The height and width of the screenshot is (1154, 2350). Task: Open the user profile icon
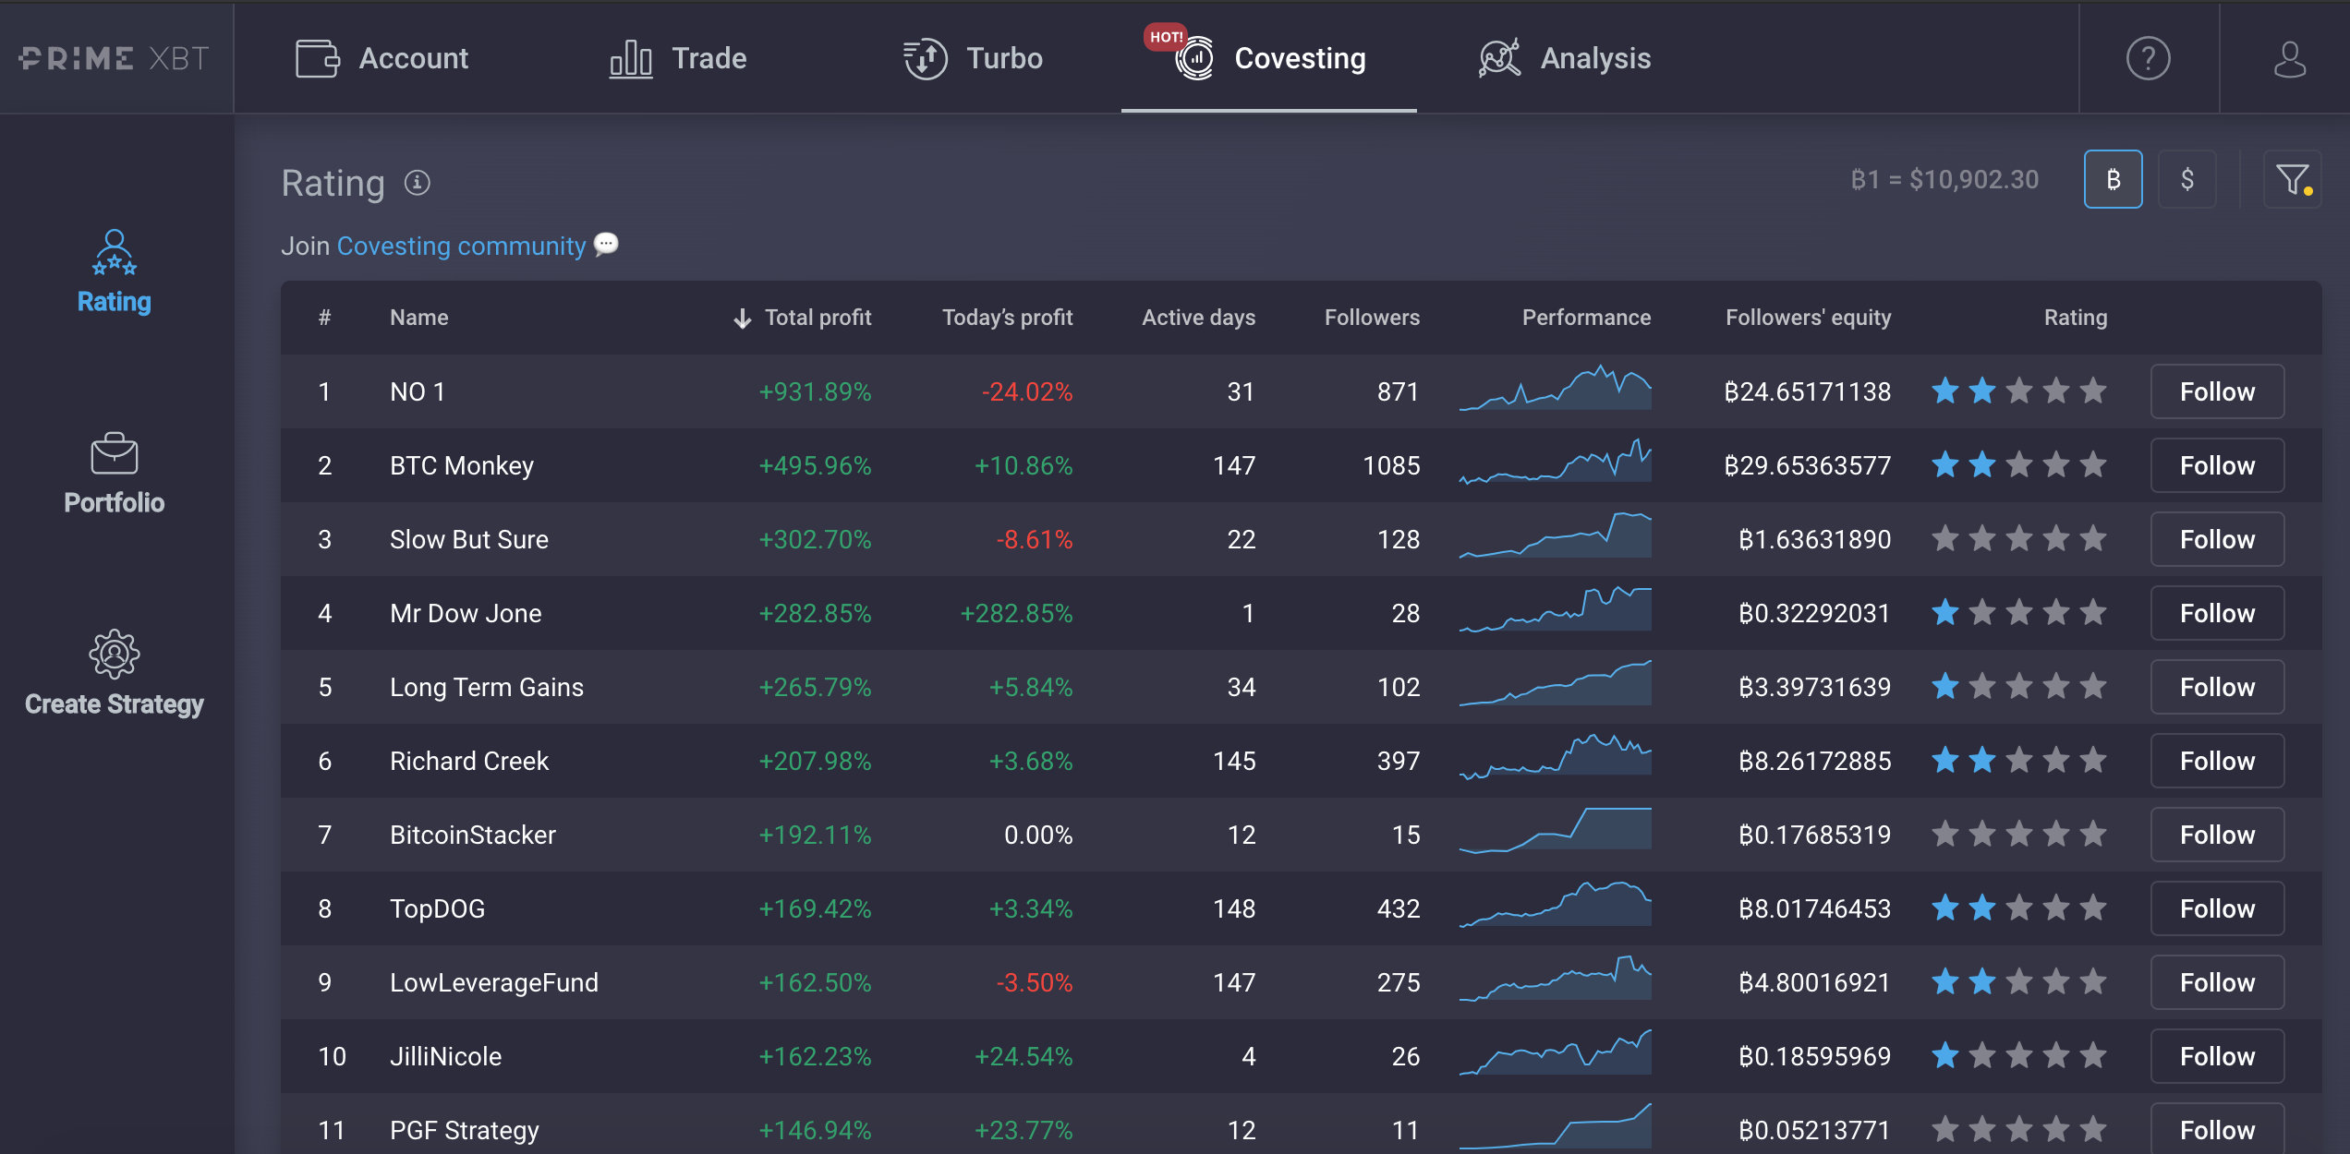(2289, 58)
